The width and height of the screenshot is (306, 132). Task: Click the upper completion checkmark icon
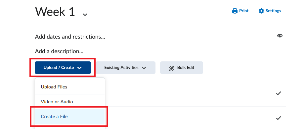pos(279,93)
